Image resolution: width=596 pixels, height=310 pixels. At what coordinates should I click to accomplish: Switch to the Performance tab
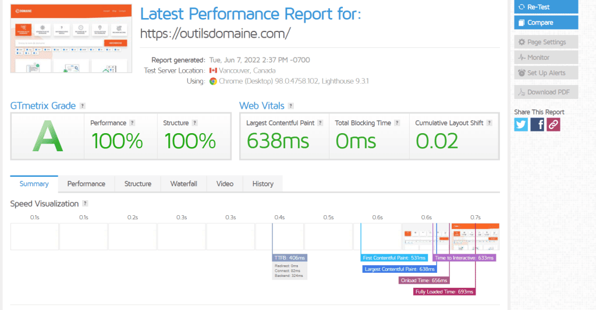click(x=86, y=184)
